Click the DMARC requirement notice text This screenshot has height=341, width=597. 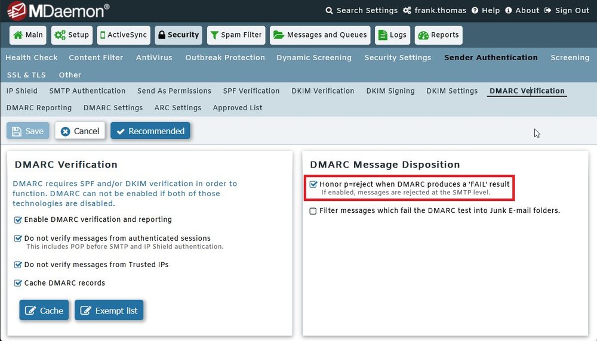click(x=125, y=194)
